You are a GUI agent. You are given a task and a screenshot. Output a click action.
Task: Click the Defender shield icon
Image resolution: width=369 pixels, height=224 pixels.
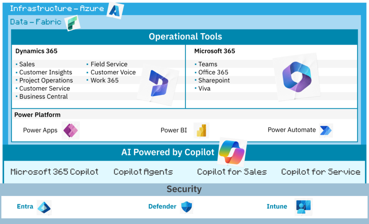(x=187, y=207)
